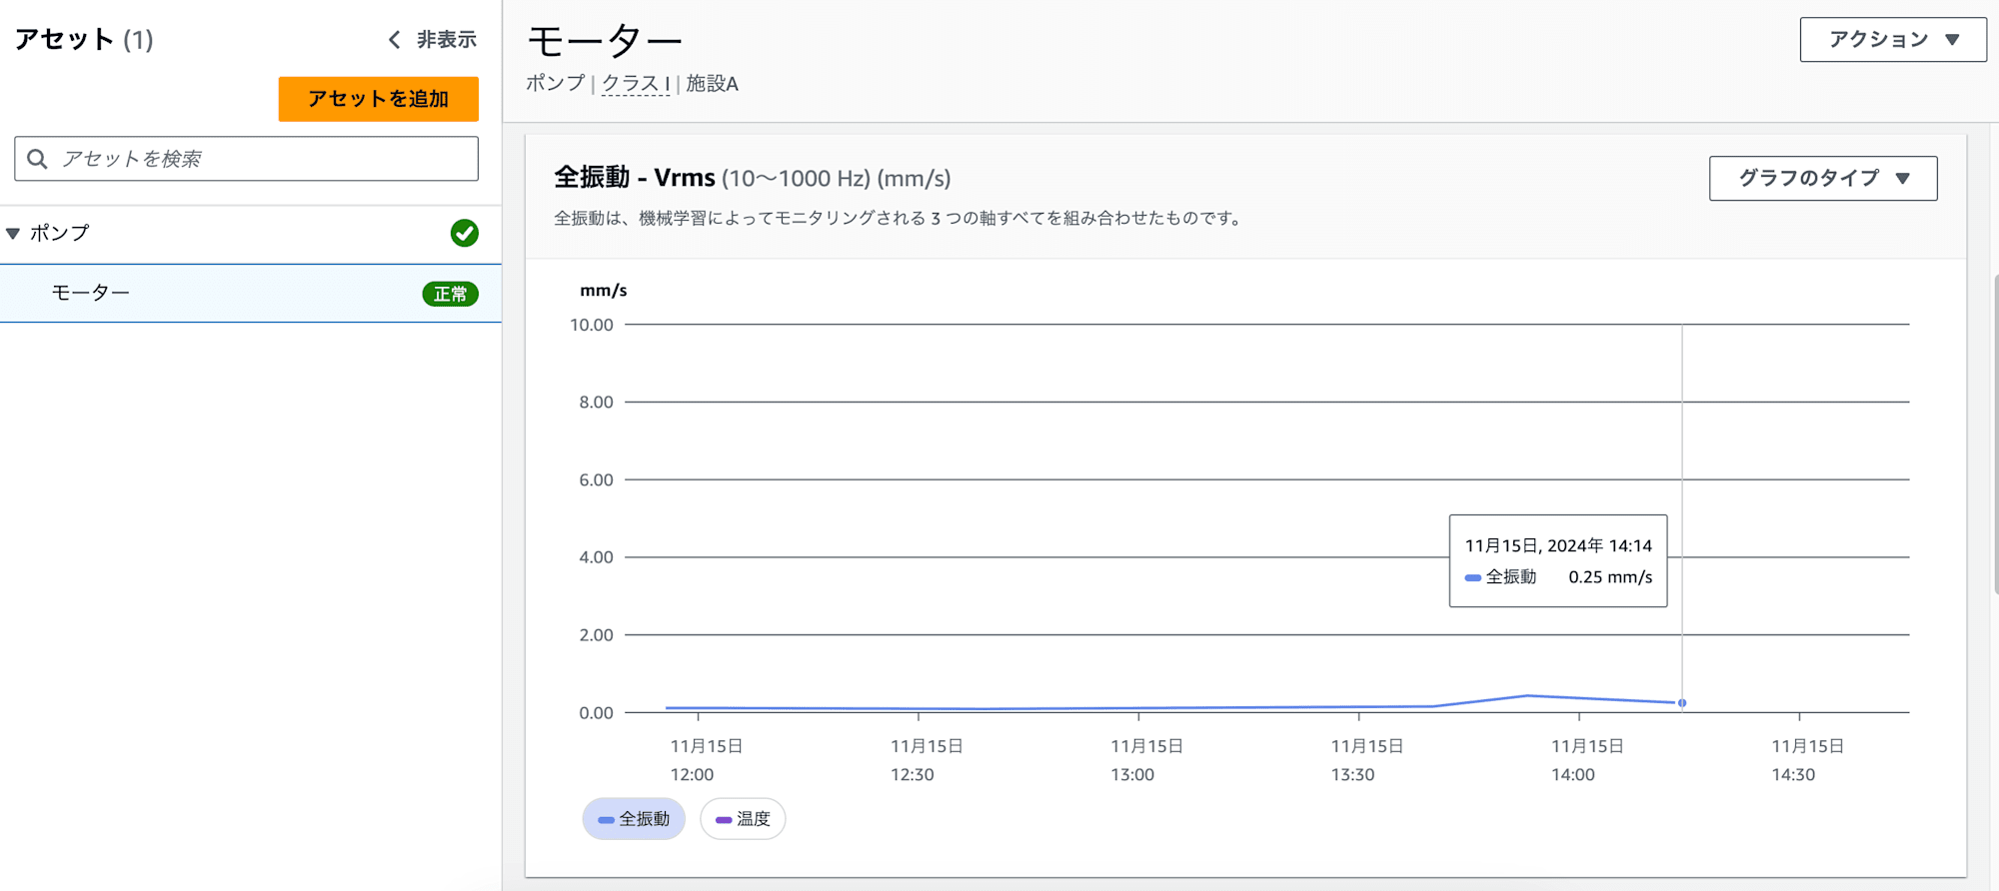Viewport: 1999px width, 891px height.
Task: Click the 正常 status badge
Action: (450, 294)
